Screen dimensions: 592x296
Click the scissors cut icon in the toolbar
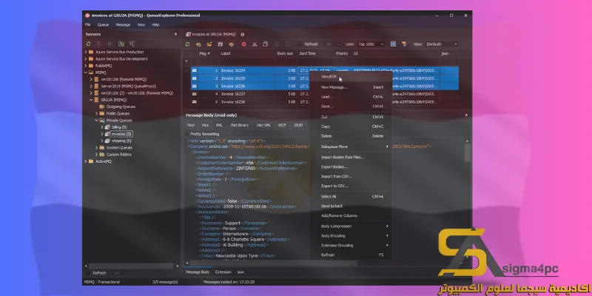(255, 44)
